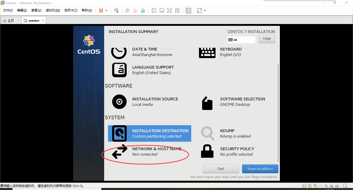Viewport: 353px width, 190px height.
Task: Click 'GNOME Desktop' text
Action: click(x=235, y=105)
